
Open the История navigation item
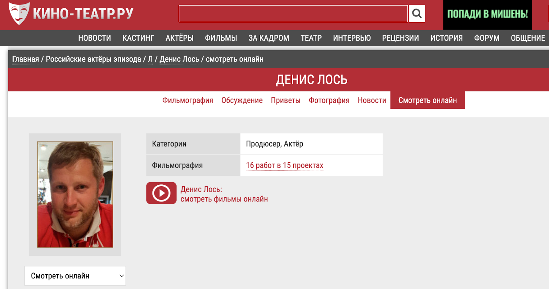point(447,38)
